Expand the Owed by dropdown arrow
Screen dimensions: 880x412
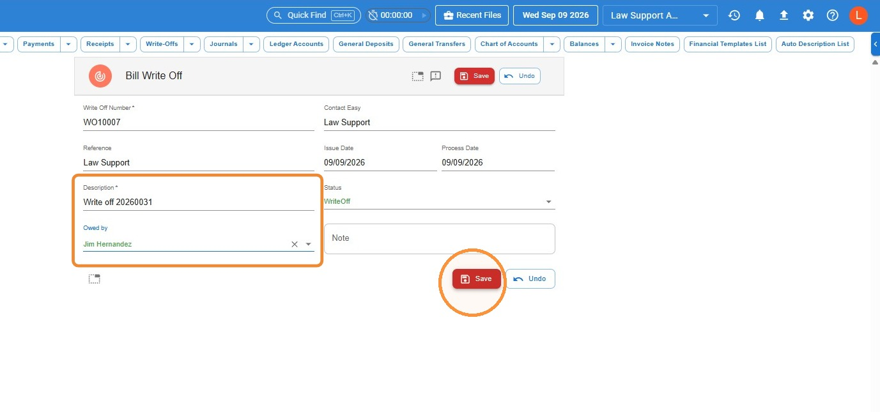(308, 244)
